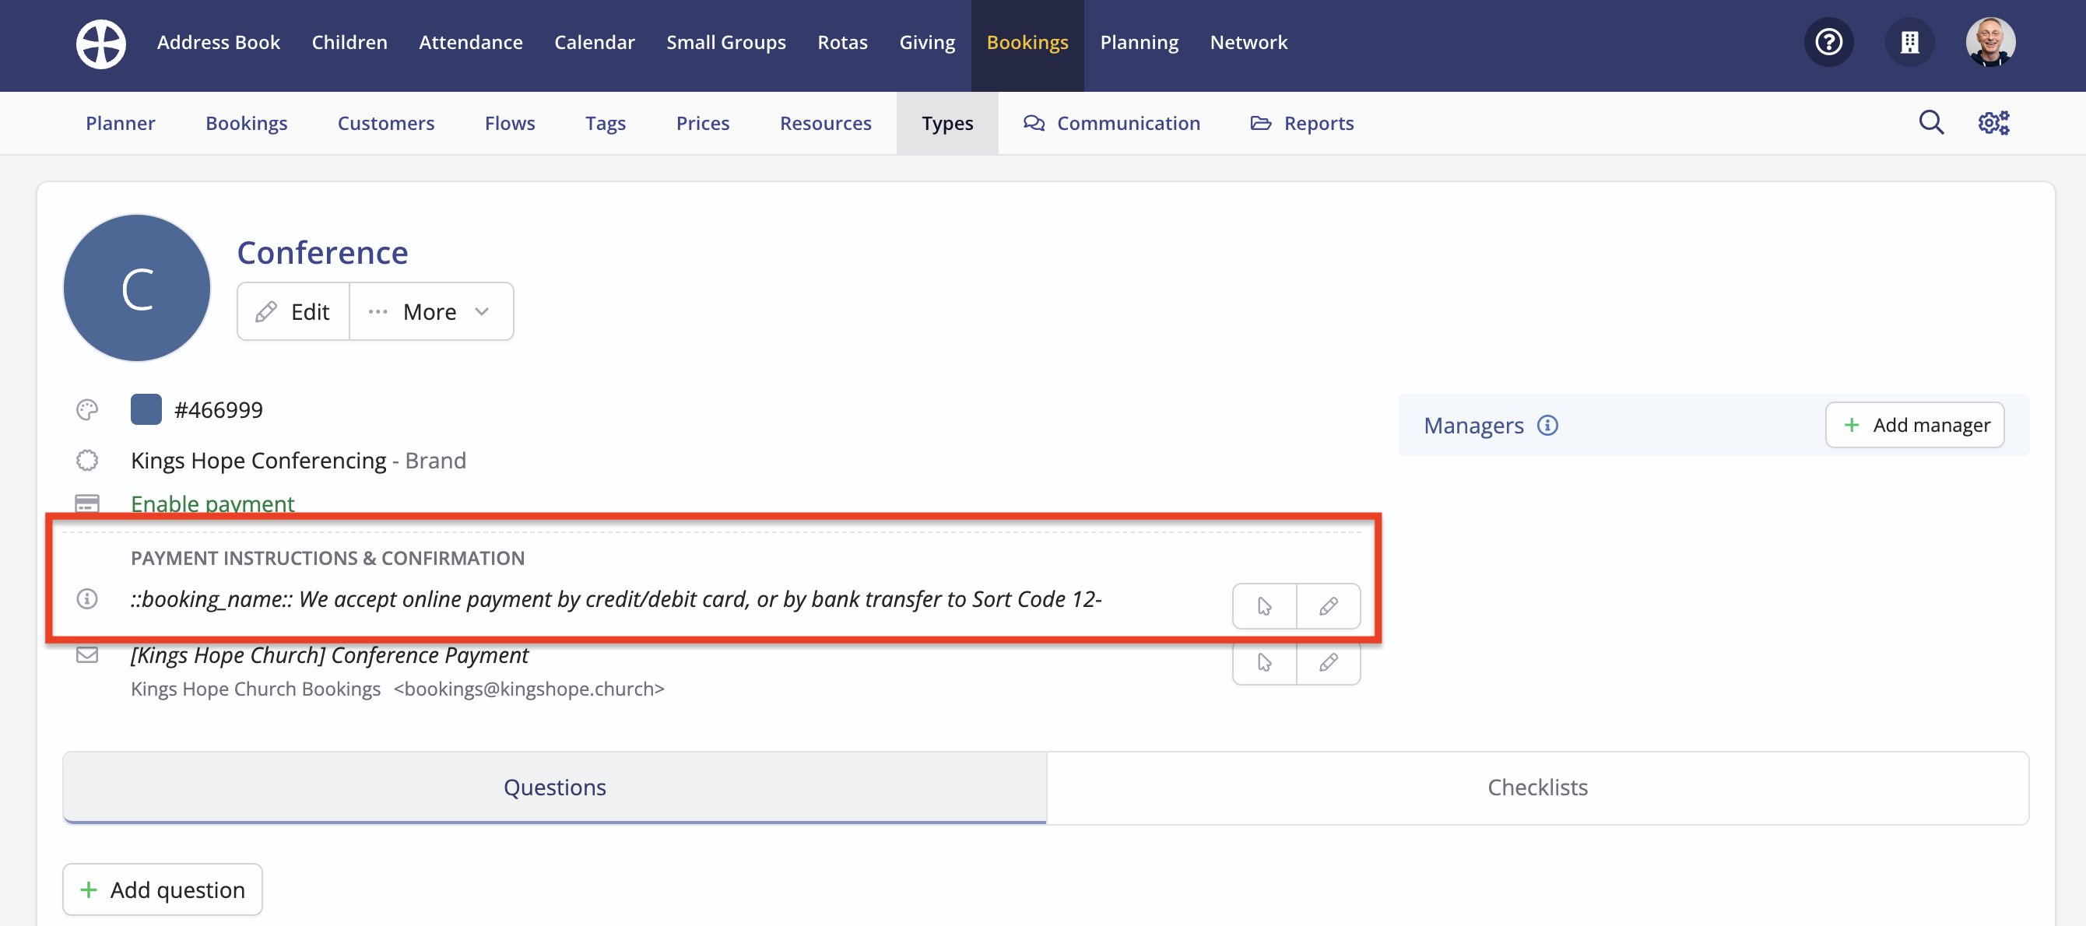Click the Managers info icon
Image resolution: width=2086 pixels, height=926 pixels.
click(1547, 426)
